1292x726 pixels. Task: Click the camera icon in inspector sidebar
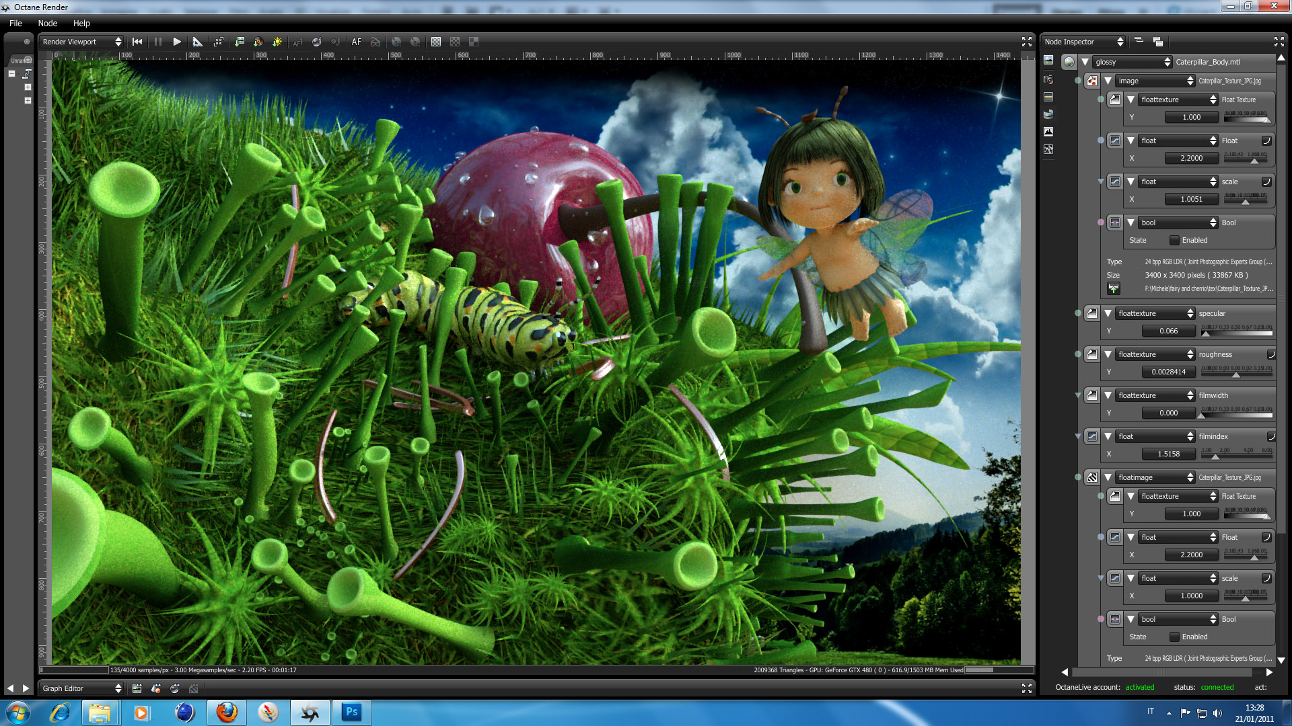tap(1048, 79)
